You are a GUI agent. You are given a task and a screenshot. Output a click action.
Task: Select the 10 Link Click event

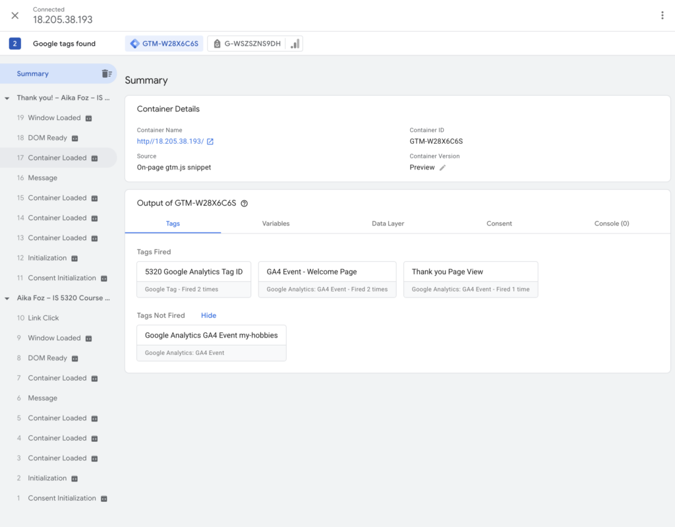coord(44,318)
